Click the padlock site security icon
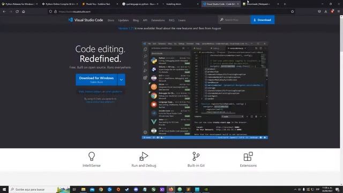The height and width of the screenshot is (193, 343). tap(56, 11)
